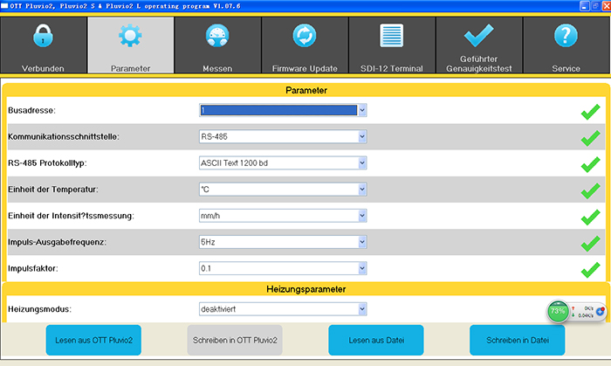Click the Busadresse: label
This screenshot has height=366, width=611.
tap(32, 110)
